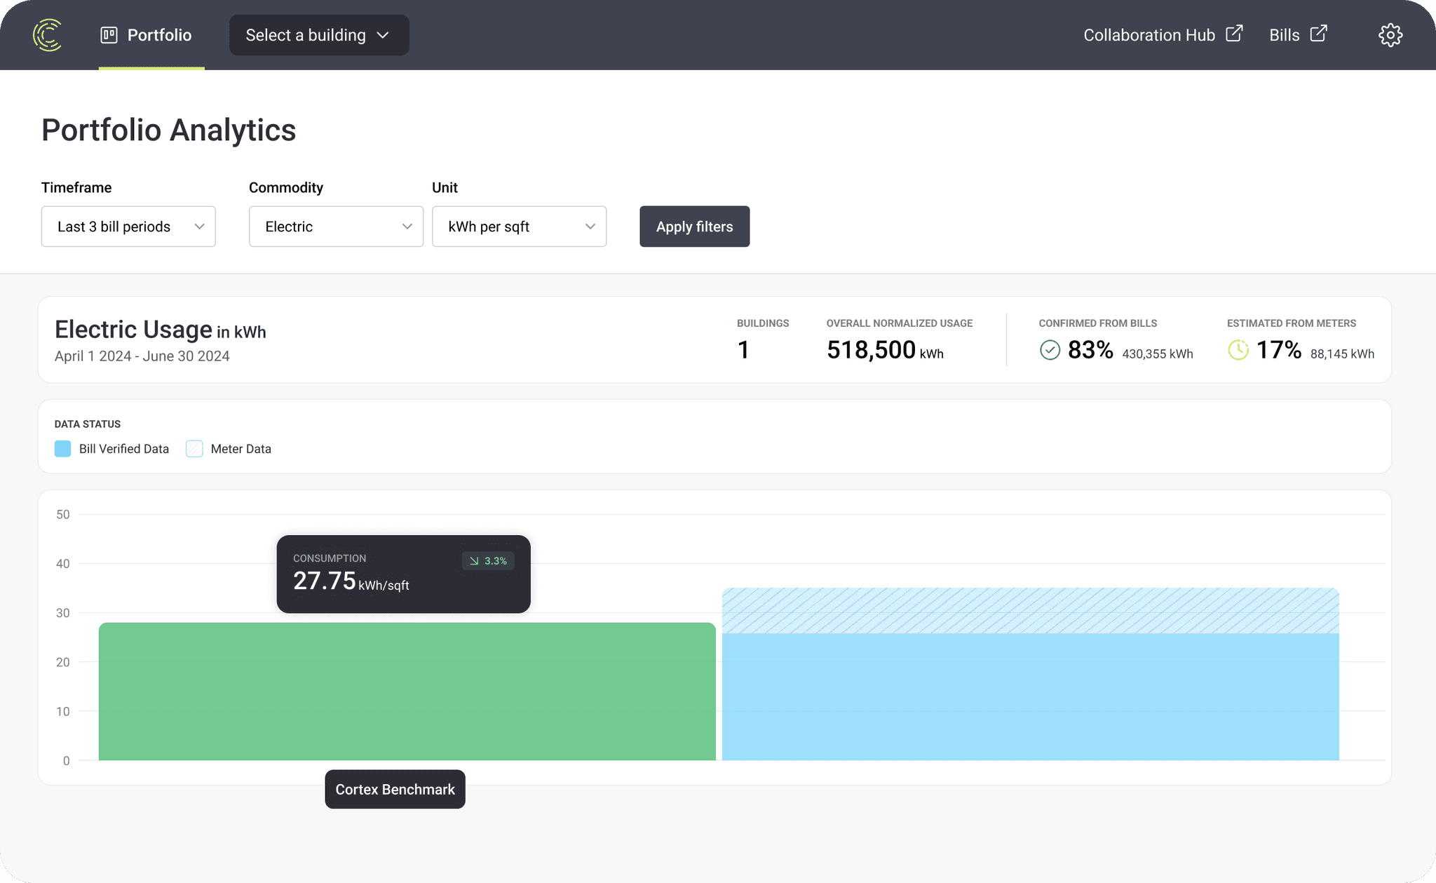Open the Bills link
The width and height of the screenshot is (1436, 883).
tap(1284, 35)
